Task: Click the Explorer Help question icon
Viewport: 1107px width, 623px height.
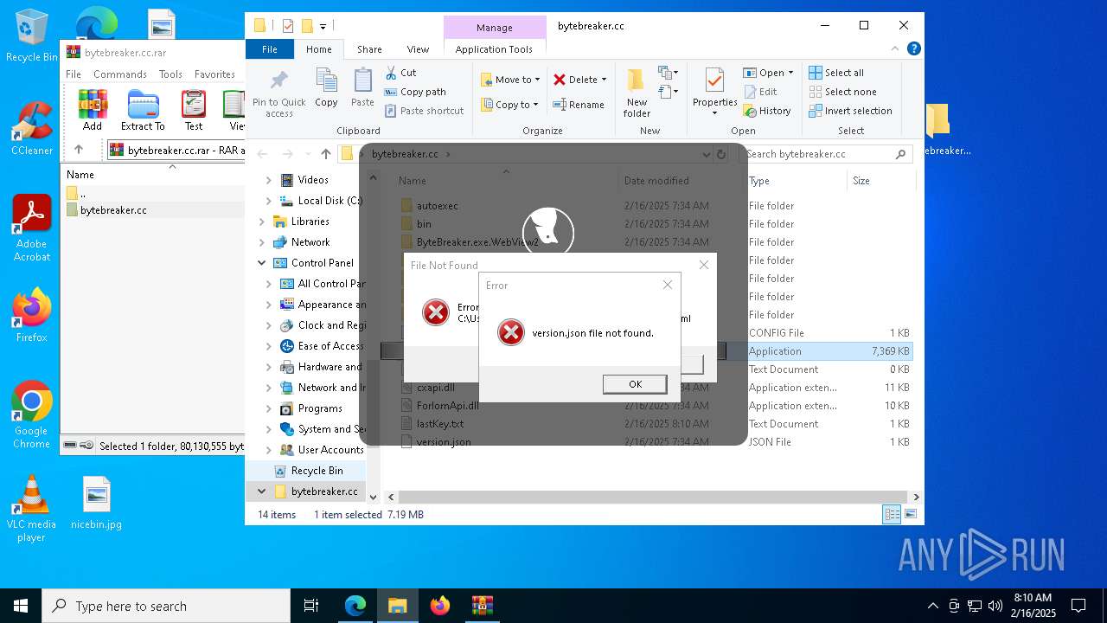Action: pyautogui.click(x=913, y=49)
